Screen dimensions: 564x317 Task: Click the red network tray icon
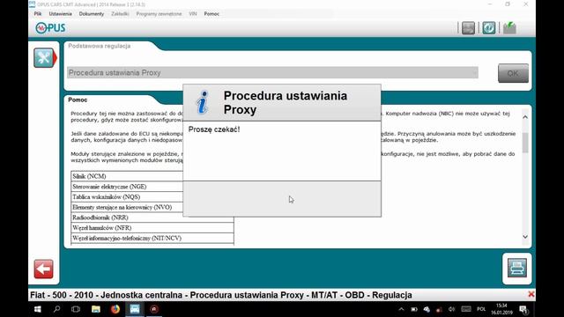[439, 309]
